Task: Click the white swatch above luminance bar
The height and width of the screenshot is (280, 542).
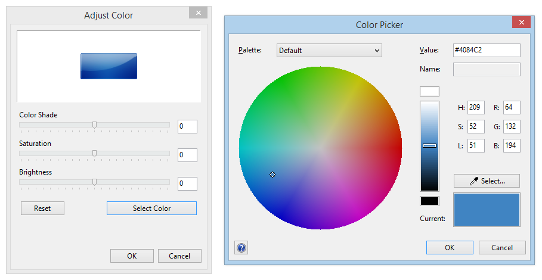Action: click(429, 92)
